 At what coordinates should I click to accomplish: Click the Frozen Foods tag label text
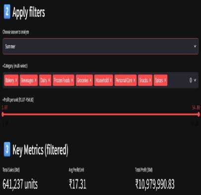62,80
